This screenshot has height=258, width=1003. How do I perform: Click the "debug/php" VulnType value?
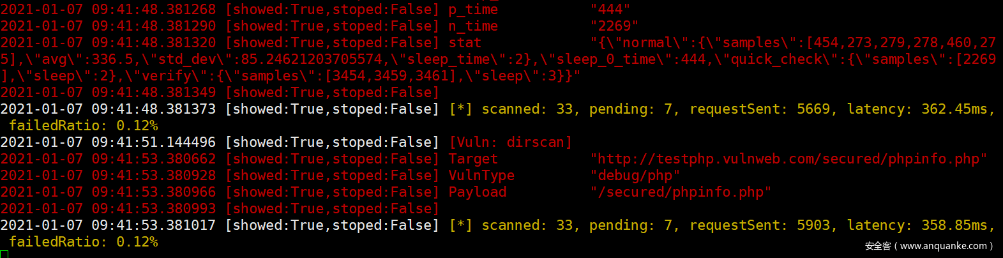point(635,176)
